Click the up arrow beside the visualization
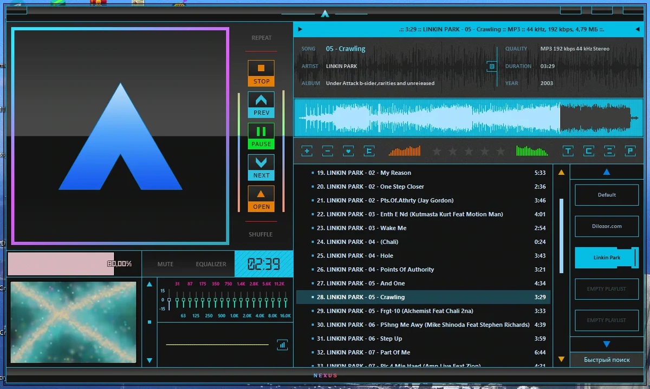The height and width of the screenshot is (389, 650). coord(149,284)
